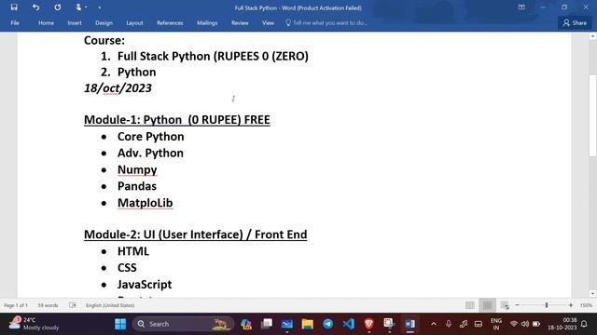Open Customize Quick Access Toolbar dropdown

tap(100, 7)
